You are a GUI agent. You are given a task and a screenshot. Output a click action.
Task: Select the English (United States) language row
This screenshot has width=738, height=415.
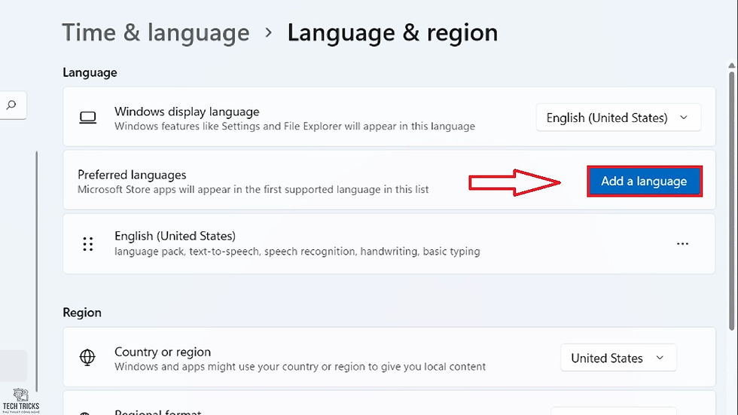[389, 244]
